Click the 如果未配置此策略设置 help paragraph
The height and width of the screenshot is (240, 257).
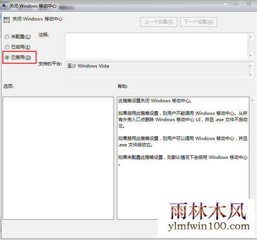pos(183,160)
